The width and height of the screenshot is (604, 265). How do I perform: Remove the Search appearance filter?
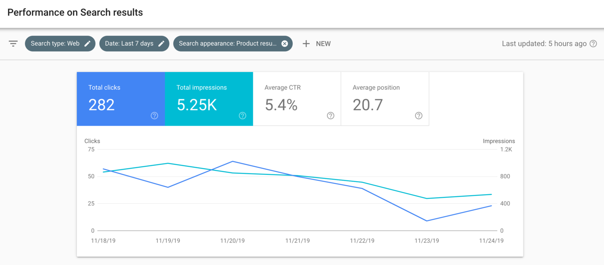(x=285, y=43)
